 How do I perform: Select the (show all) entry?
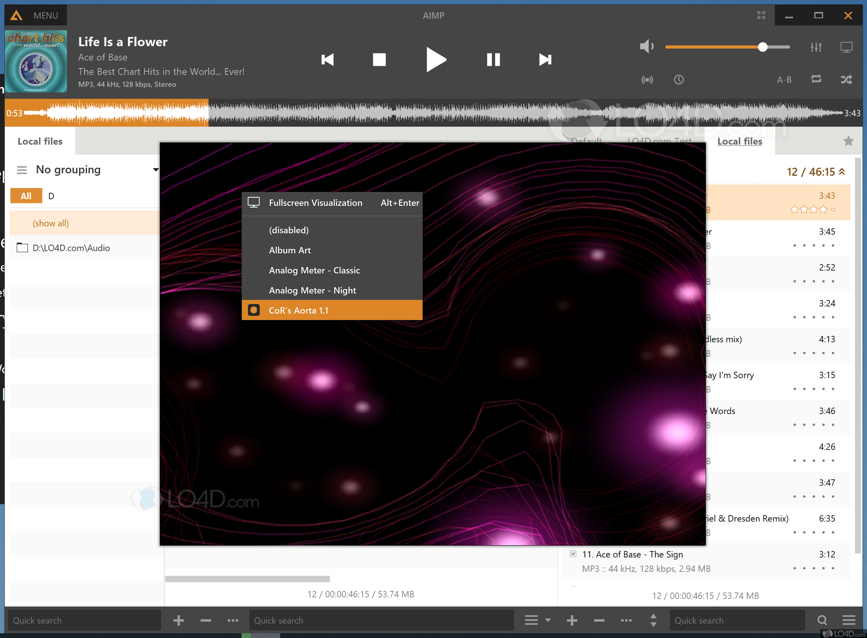click(84, 223)
